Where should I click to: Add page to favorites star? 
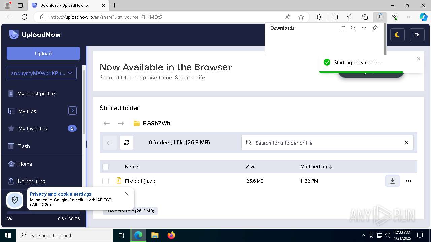[x=301, y=17]
